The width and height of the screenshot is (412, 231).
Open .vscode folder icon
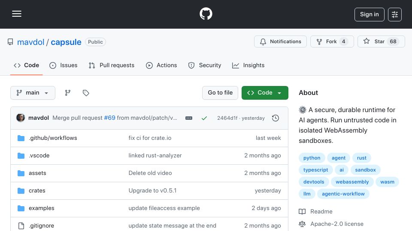click(x=21, y=156)
